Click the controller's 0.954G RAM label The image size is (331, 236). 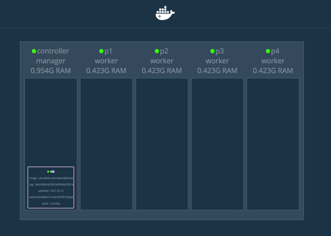50,70
